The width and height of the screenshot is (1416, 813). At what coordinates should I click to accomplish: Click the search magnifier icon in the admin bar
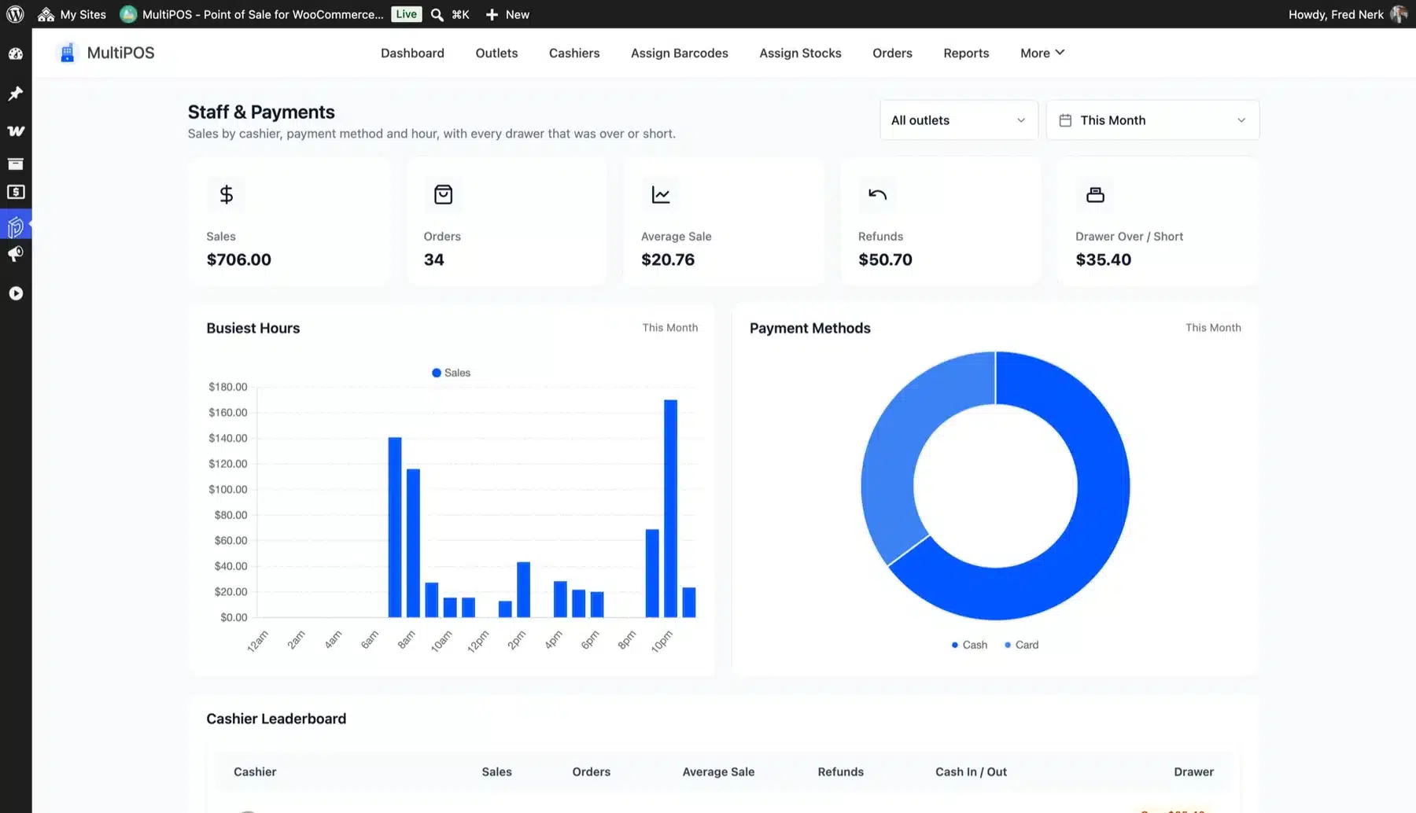point(437,14)
